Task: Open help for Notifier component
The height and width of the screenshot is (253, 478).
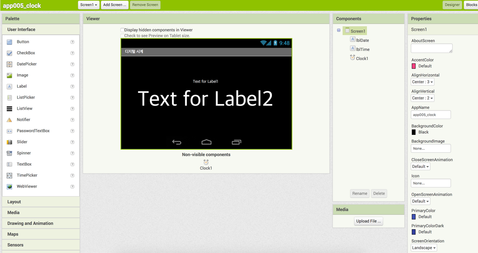Action: tap(72, 120)
